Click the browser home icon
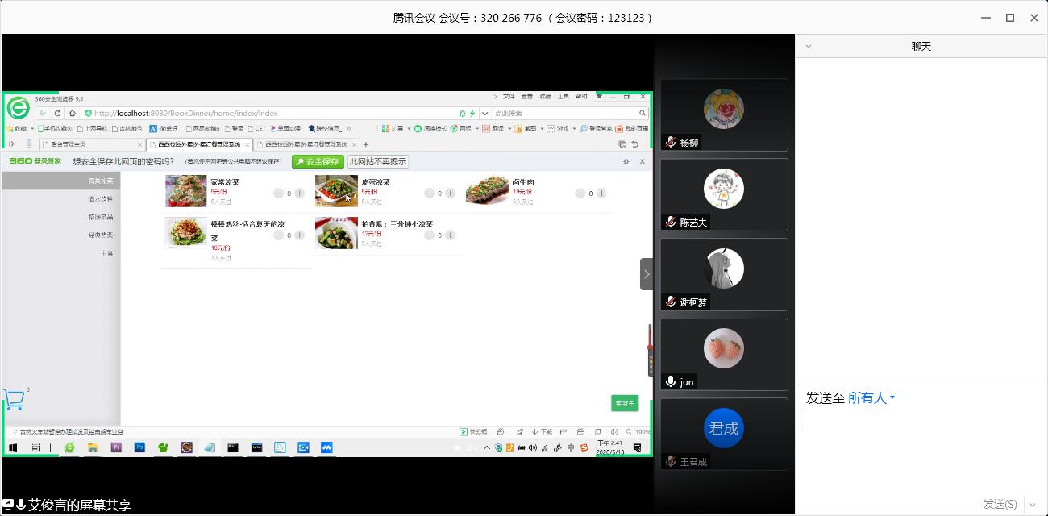The width and height of the screenshot is (1048, 516). tap(73, 113)
